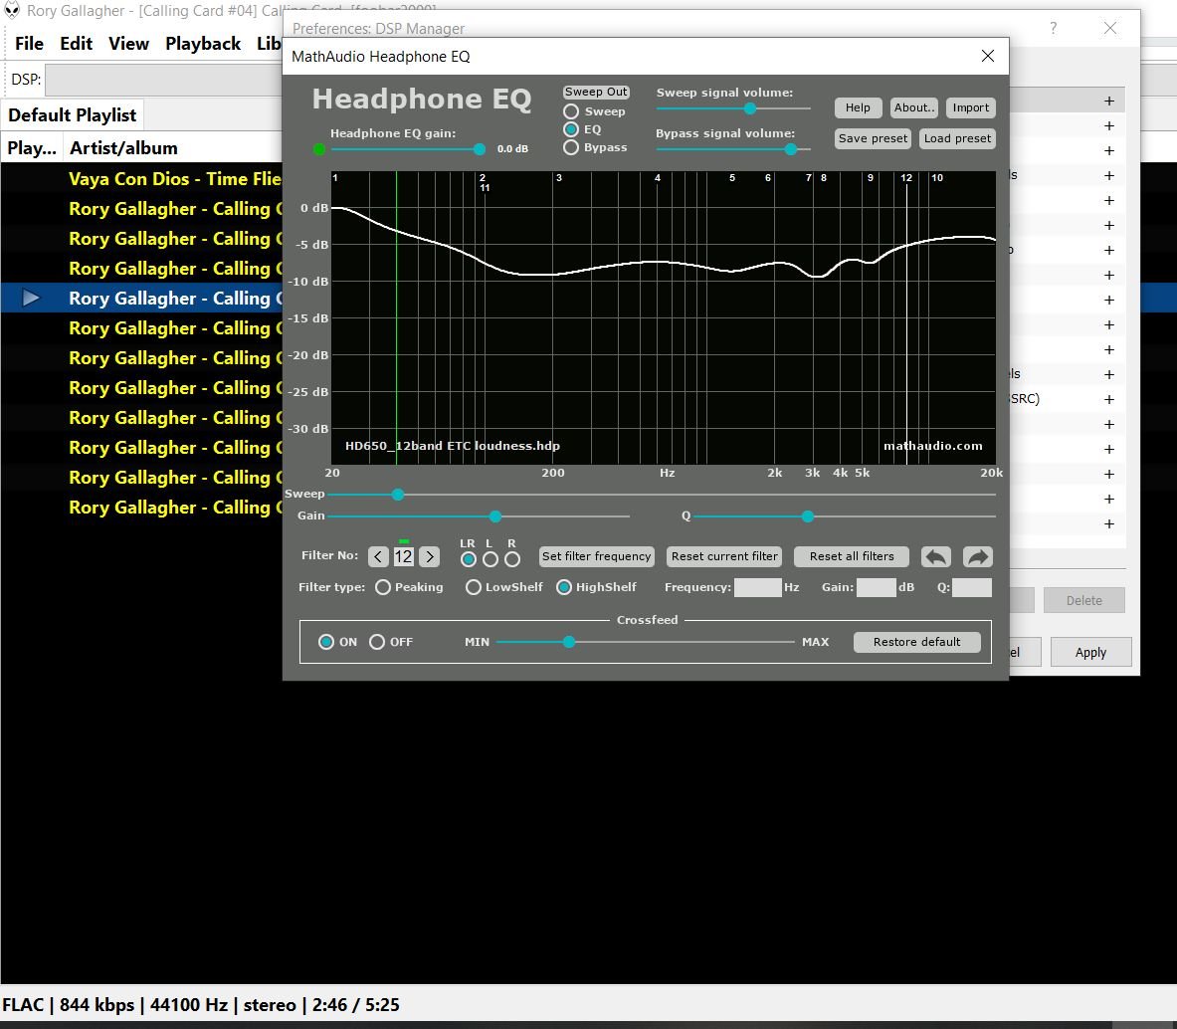The width and height of the screenshot is (1177, 1029).
Task: Click filter marker 12 on the EQ graph
Action: [906, 178]
